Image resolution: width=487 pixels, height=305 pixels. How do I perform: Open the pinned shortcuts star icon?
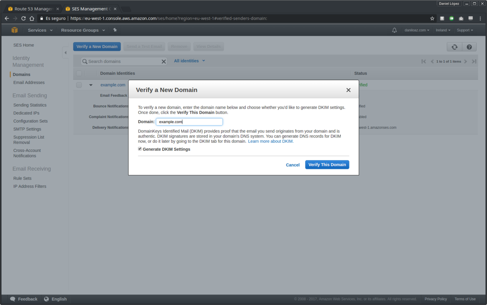pos(115,30)
